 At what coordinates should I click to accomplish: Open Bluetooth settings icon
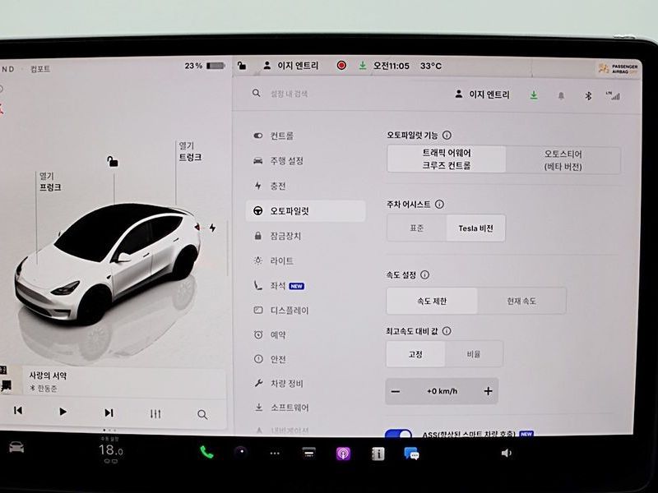pos(588,96)
